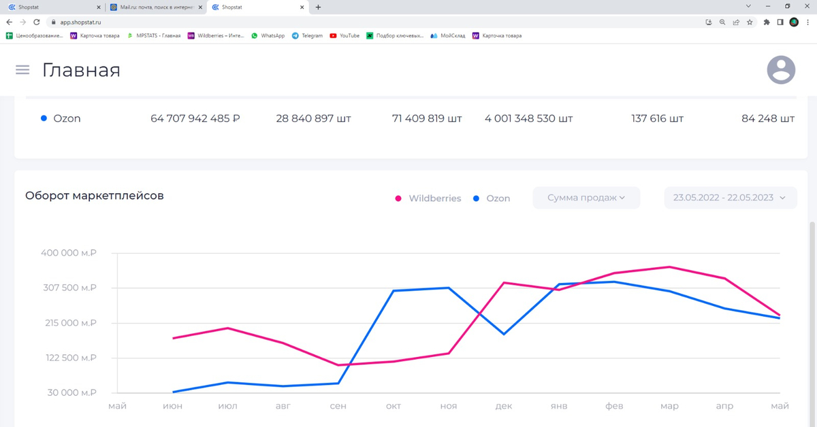Open the browser extensions puzzle icon
This screenshot has height=427, width=817.
767,22
